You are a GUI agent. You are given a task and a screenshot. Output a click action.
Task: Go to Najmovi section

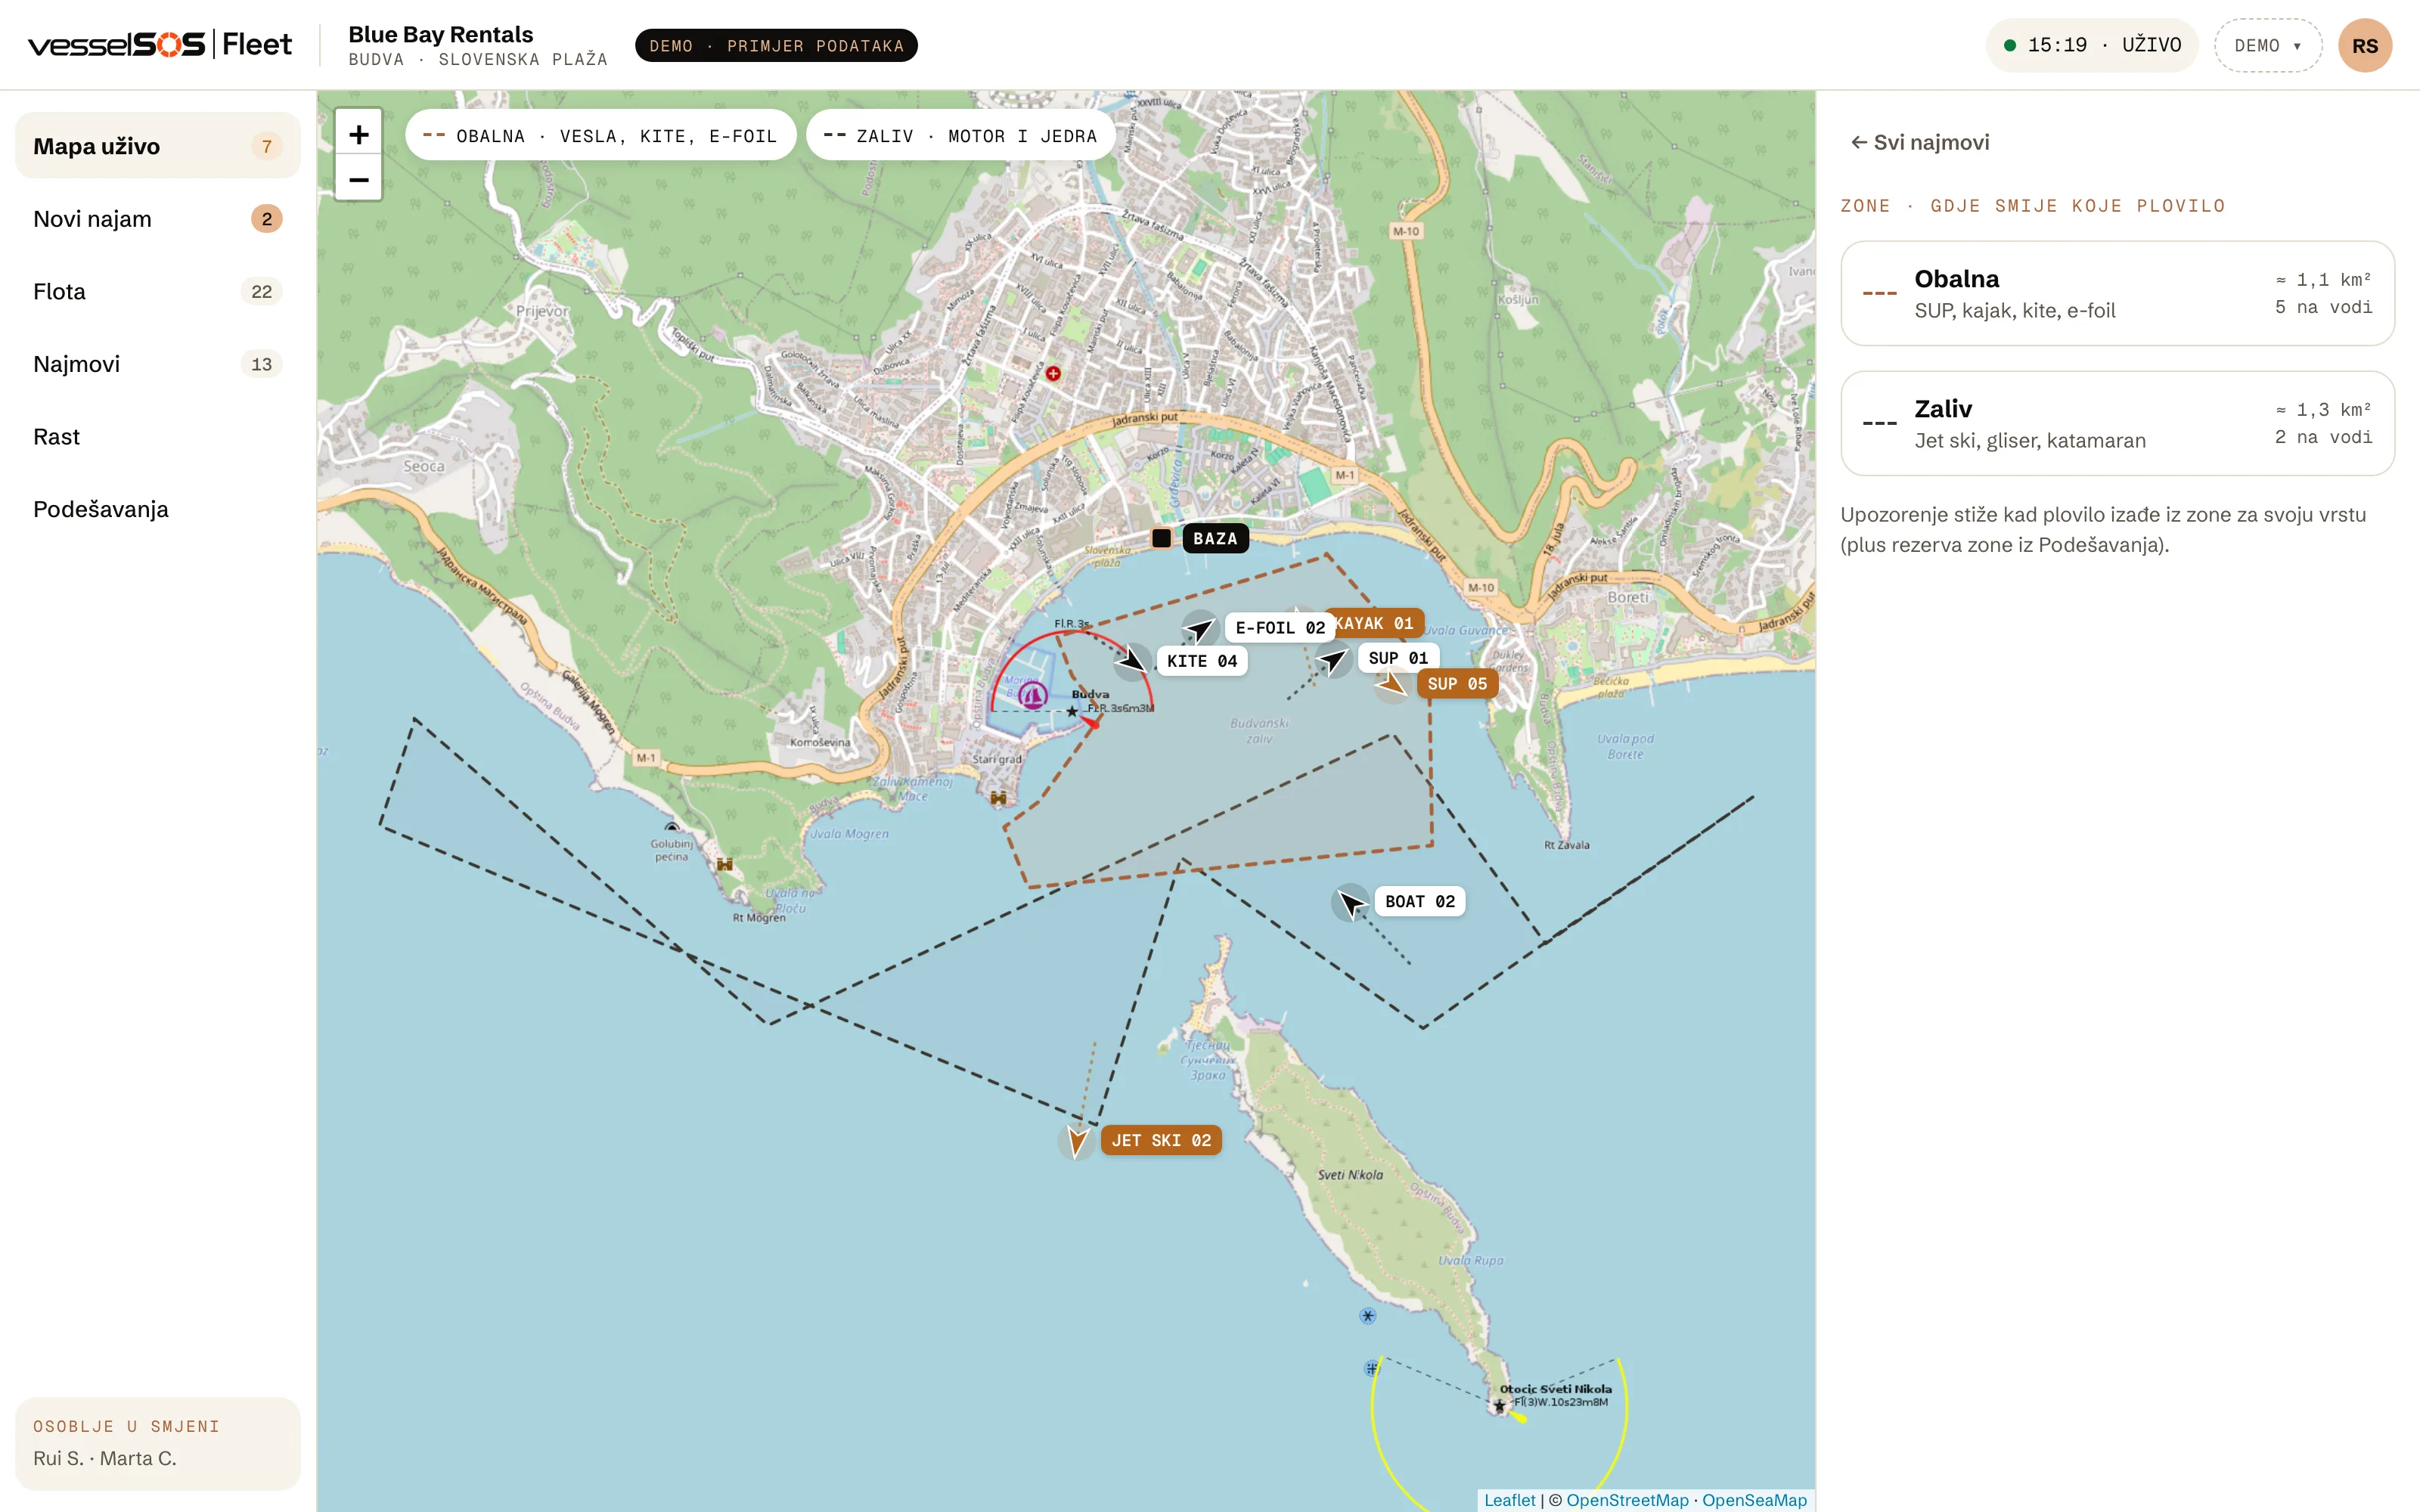158,364
